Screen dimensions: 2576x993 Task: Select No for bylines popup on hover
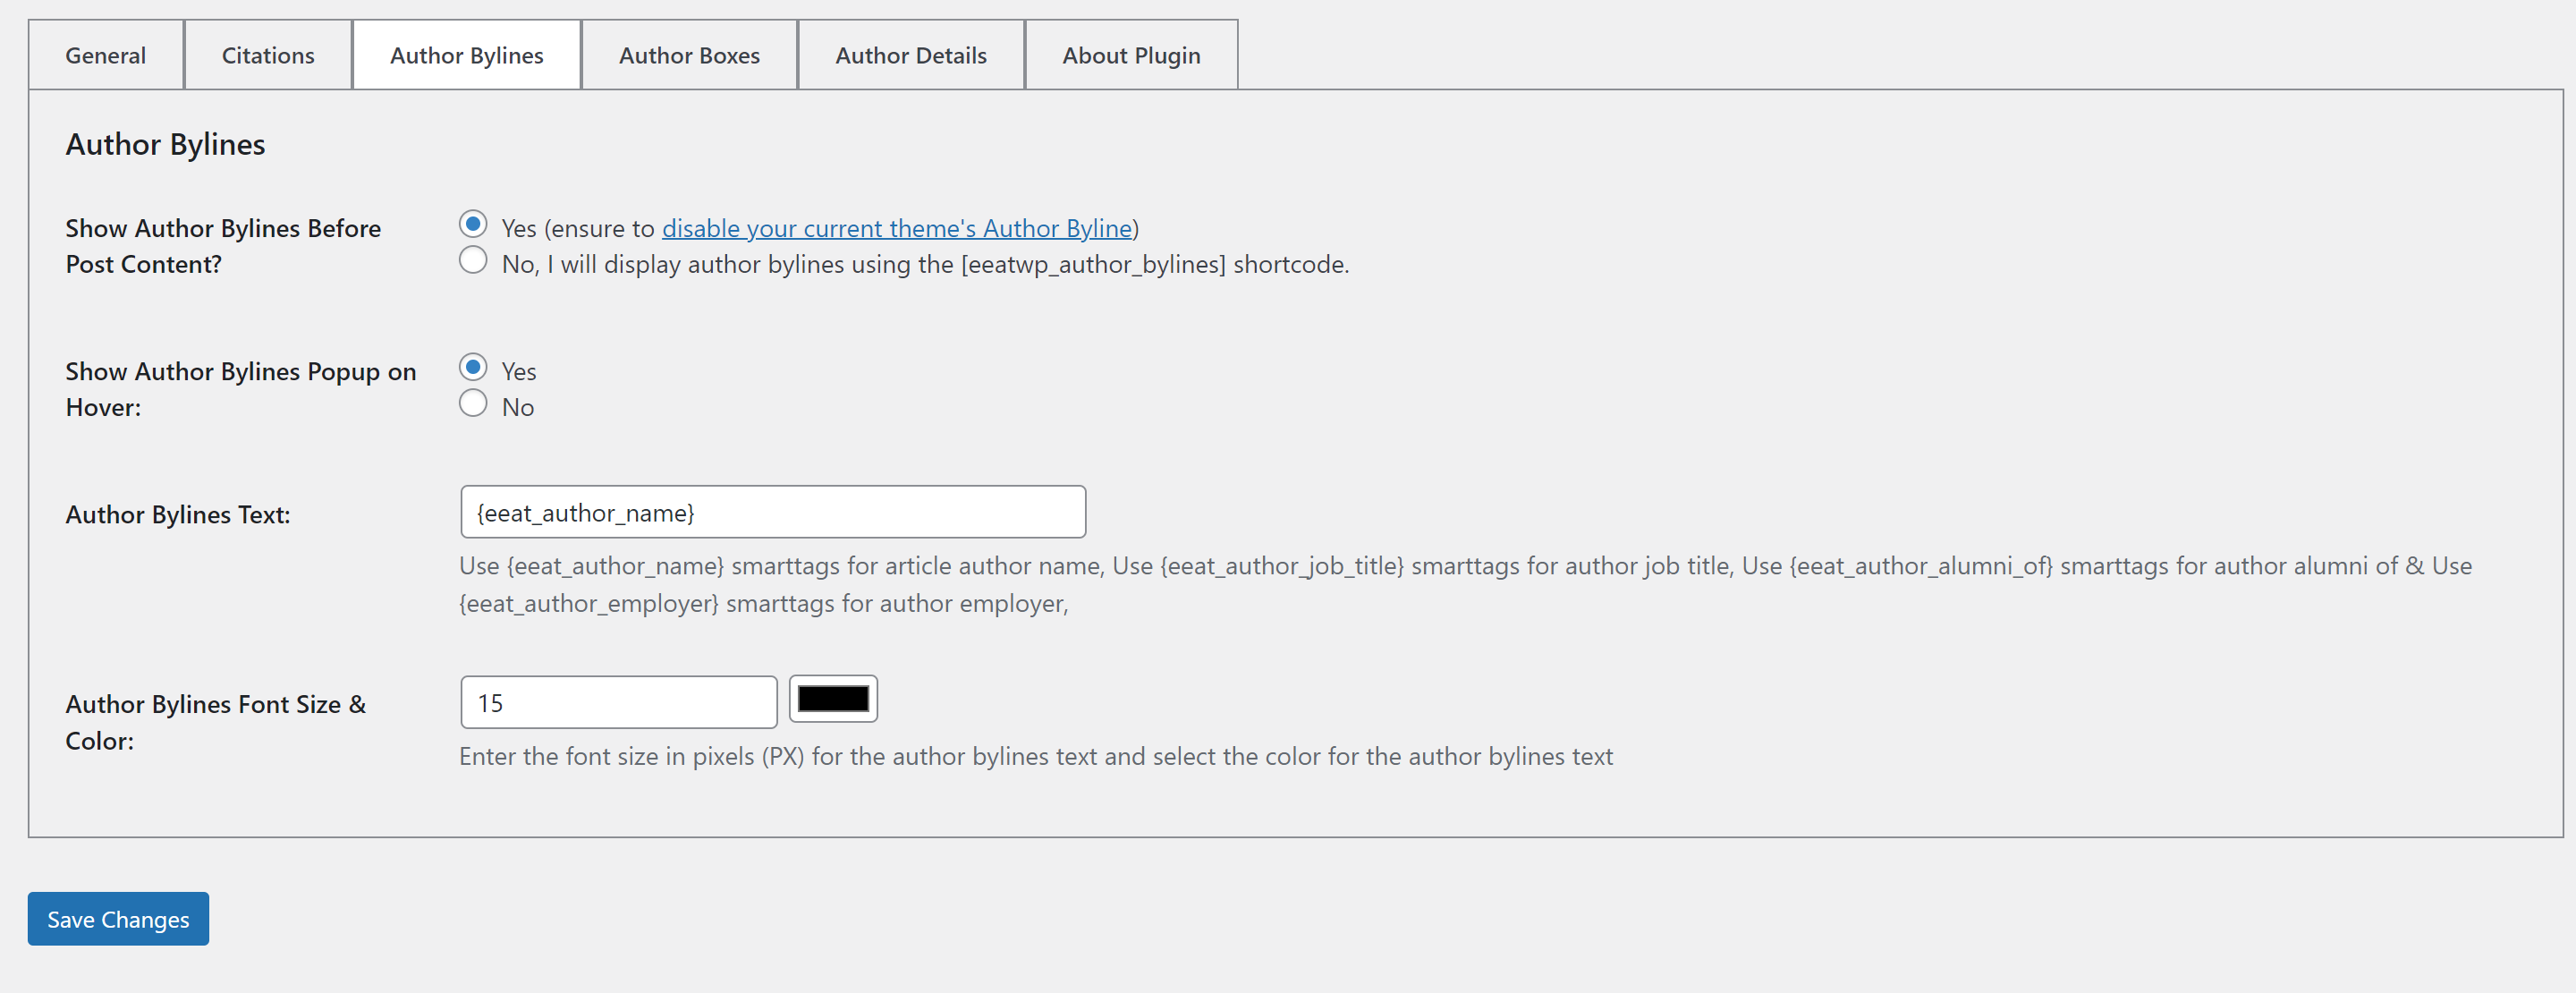473,403
